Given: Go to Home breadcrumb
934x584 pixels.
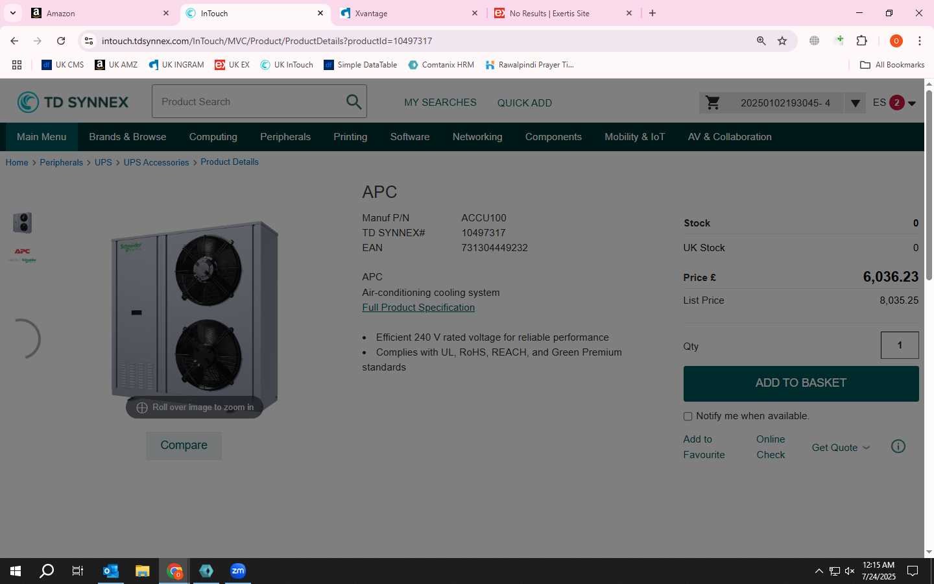Looking at the screenshot, I should click(x=17, y=162).
